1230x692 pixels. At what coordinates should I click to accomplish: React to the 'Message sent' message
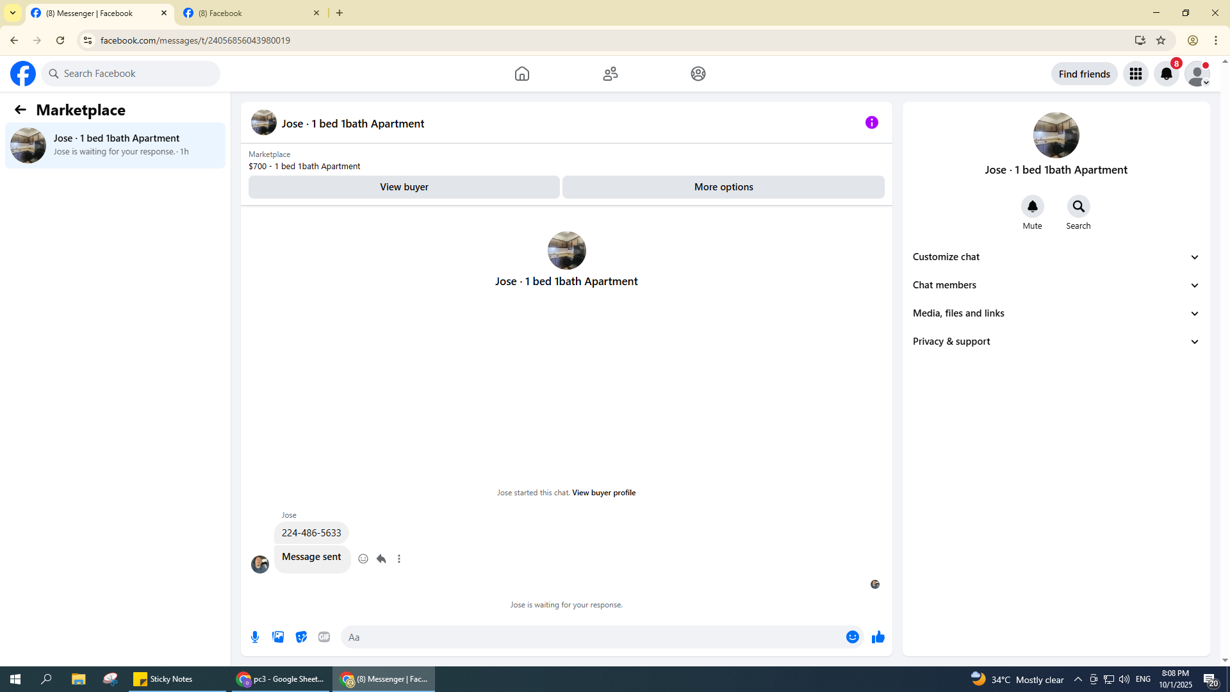(363, 559)
